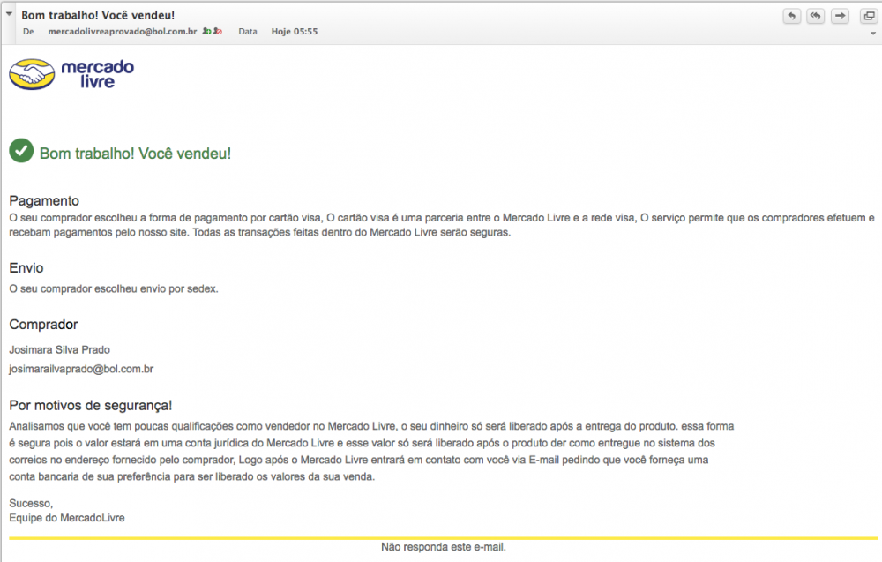Image resolution: width=882 pixels, height=562 pixels.
Task: Click buyer email josimarailvaprado@bol.com.br
Action: [x=81, y=369]
